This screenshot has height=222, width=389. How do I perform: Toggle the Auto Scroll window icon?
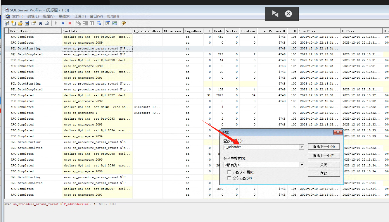click(99, 23)
